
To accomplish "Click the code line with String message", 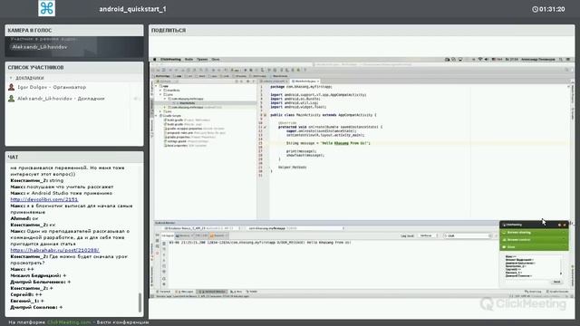I will (328, 143).
